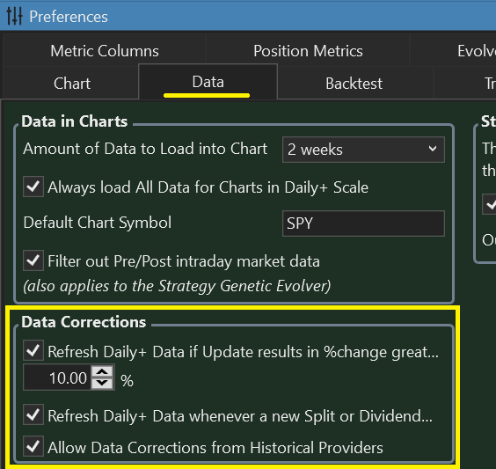Disable Allow Data Corrections from Historical Providers
This screenshot has height=469, width=496.
pos(33,446)
